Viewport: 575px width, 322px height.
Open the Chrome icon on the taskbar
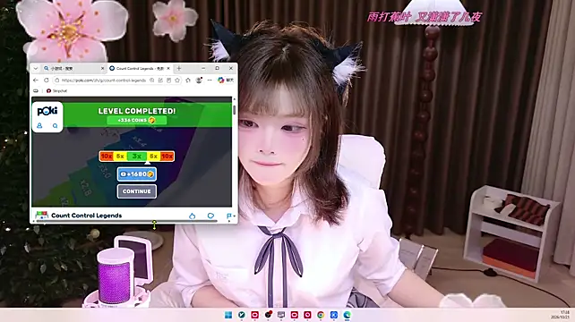[321, 315]
